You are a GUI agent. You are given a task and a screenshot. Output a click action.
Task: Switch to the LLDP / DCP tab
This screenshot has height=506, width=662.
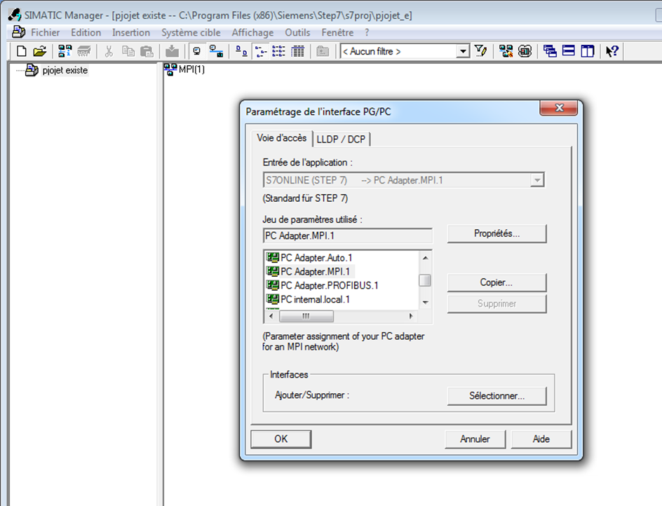pyautogui.click(x=341, y=139)
